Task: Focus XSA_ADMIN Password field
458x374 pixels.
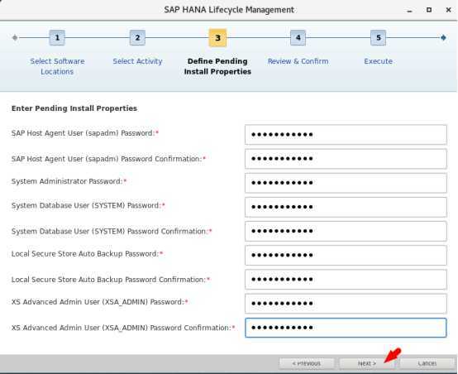Action: 346,304
